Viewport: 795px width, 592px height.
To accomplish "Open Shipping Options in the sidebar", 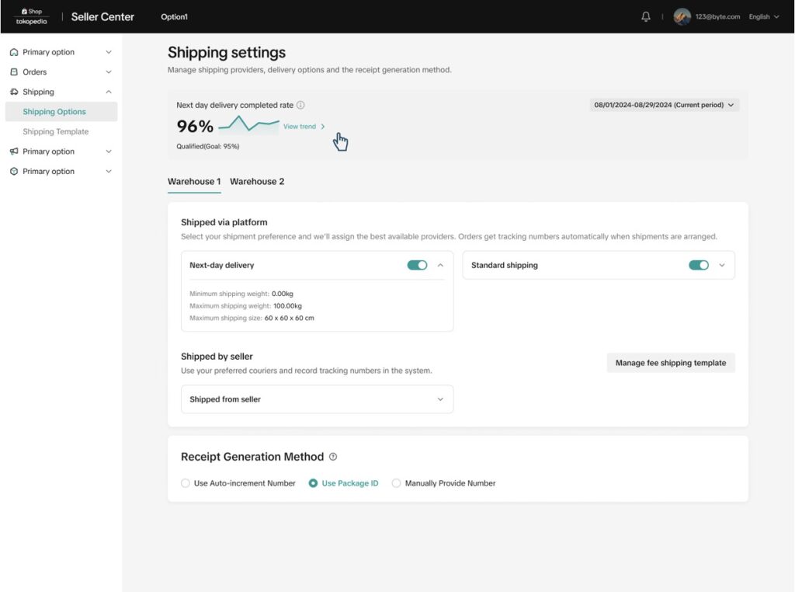I will pyautogui.click(x=61, y=112).
